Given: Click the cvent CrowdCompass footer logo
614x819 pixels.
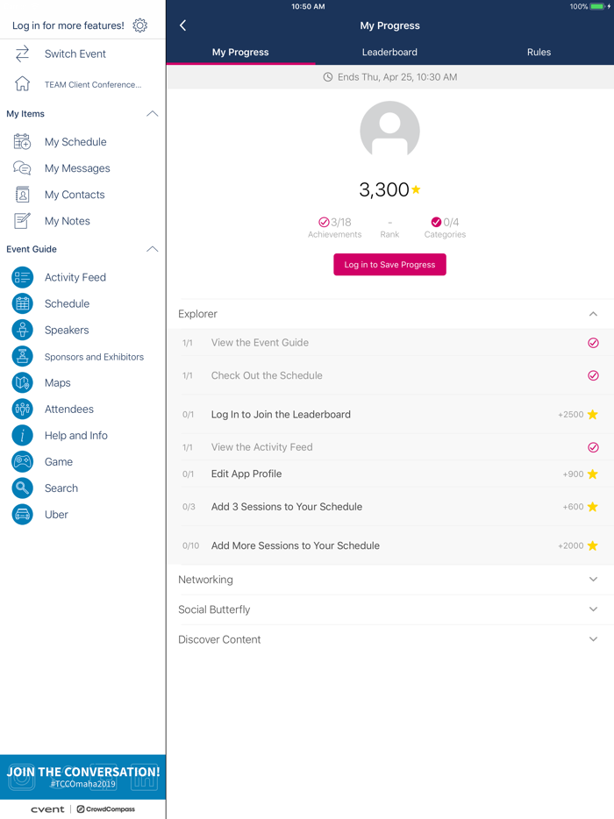Looking at the screenshot, I should [x=82, y=809].
